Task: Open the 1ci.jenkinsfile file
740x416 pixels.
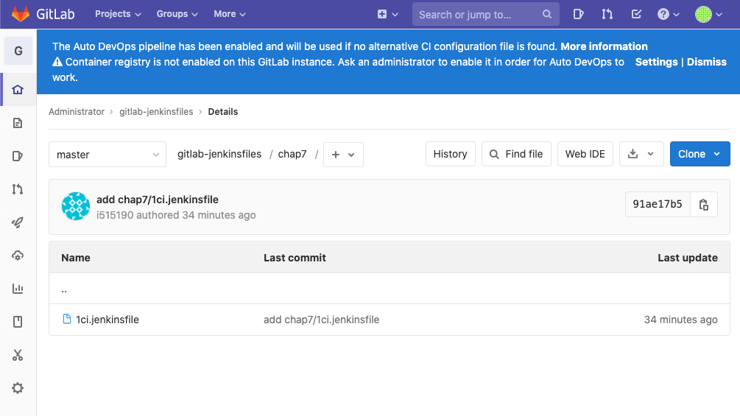Action: pos(108,320)
